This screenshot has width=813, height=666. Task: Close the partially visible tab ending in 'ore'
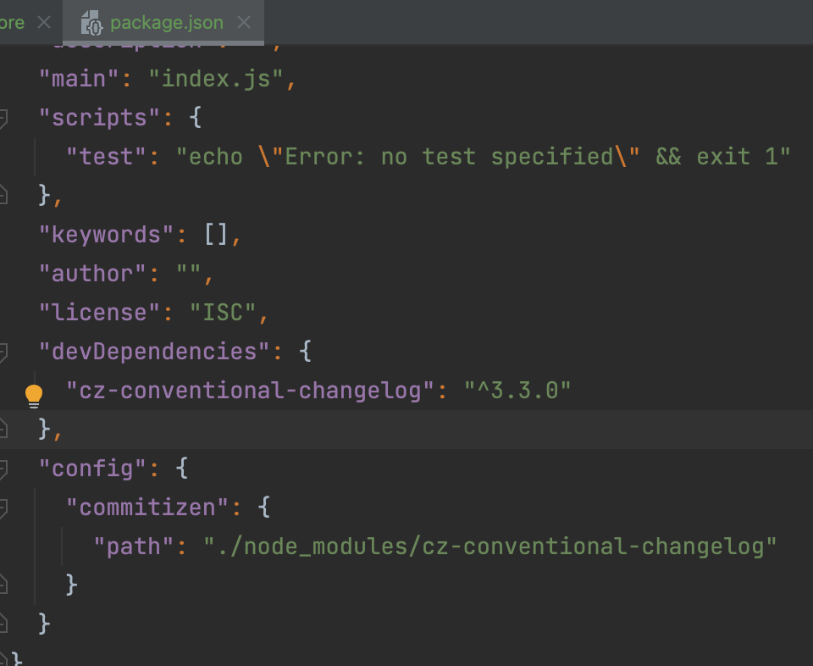(x=44, y=22)
